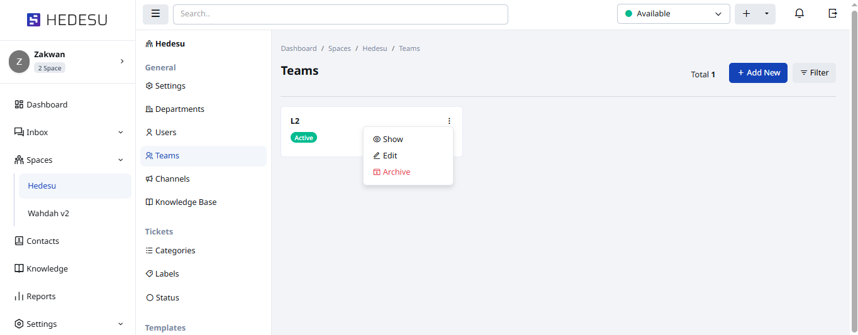
Task: Toggle the hamburger sidebar menu button
Action: pos(155,14)
